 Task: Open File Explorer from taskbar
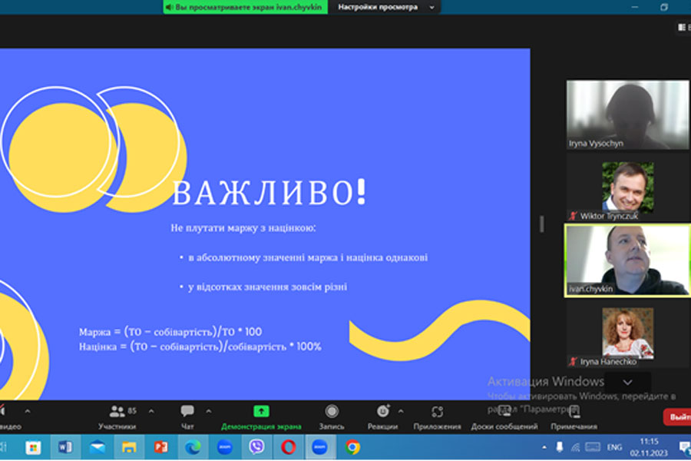(129, 447)
